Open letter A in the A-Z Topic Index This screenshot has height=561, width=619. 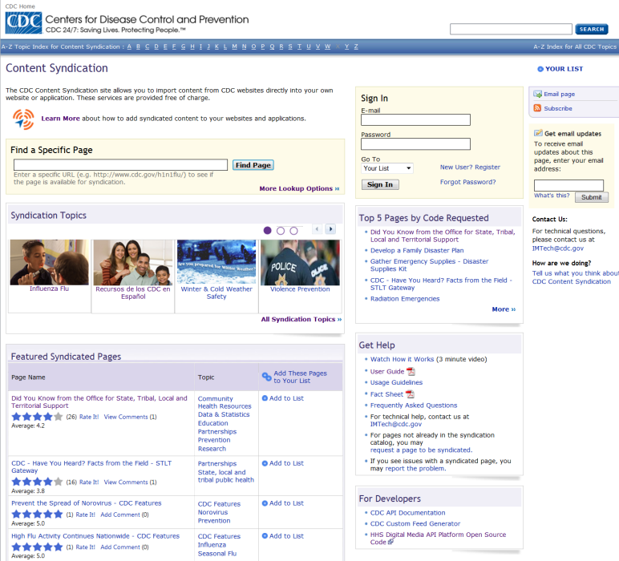click(x=129, y=46)
